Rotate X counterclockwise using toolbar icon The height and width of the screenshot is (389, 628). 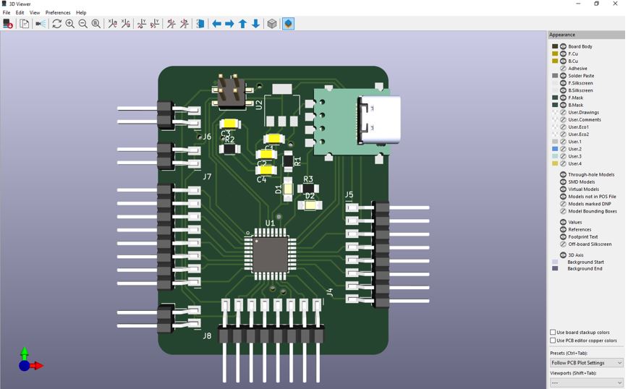125,24
